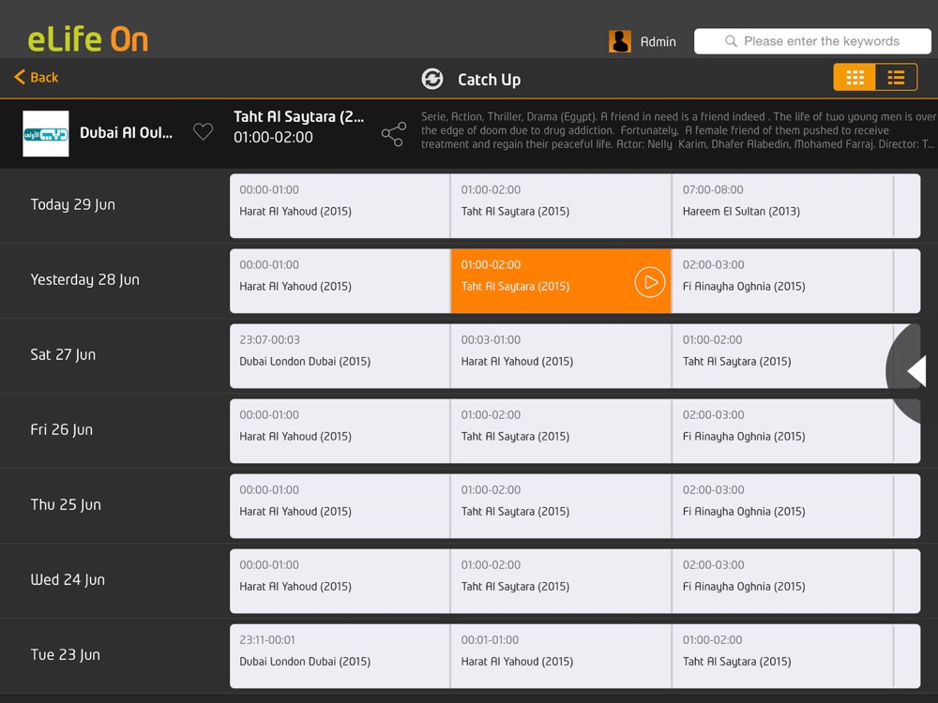Switch to list view layout
Image resolution: width=938 pixels, height=703 pixels.
(896, 78)
